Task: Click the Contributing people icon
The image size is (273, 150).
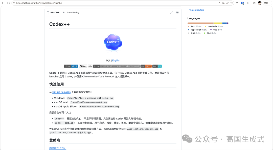Action: [64, 13]
